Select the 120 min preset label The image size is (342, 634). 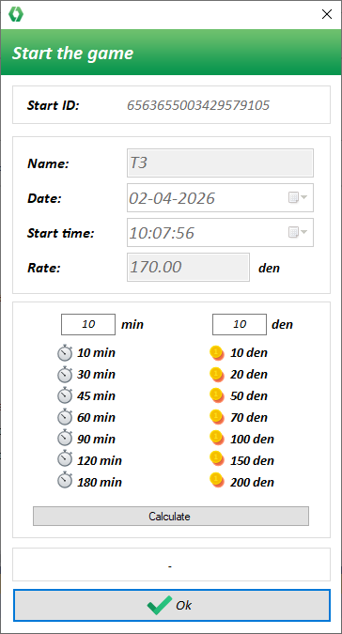(x=100, y=461)
